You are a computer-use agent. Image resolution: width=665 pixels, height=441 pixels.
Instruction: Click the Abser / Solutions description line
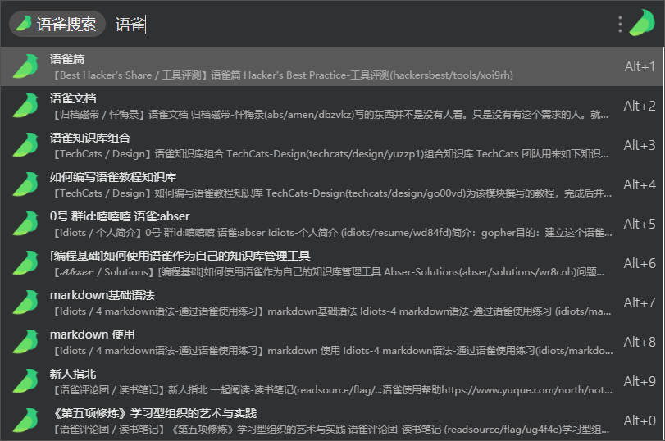click(329, 272)
